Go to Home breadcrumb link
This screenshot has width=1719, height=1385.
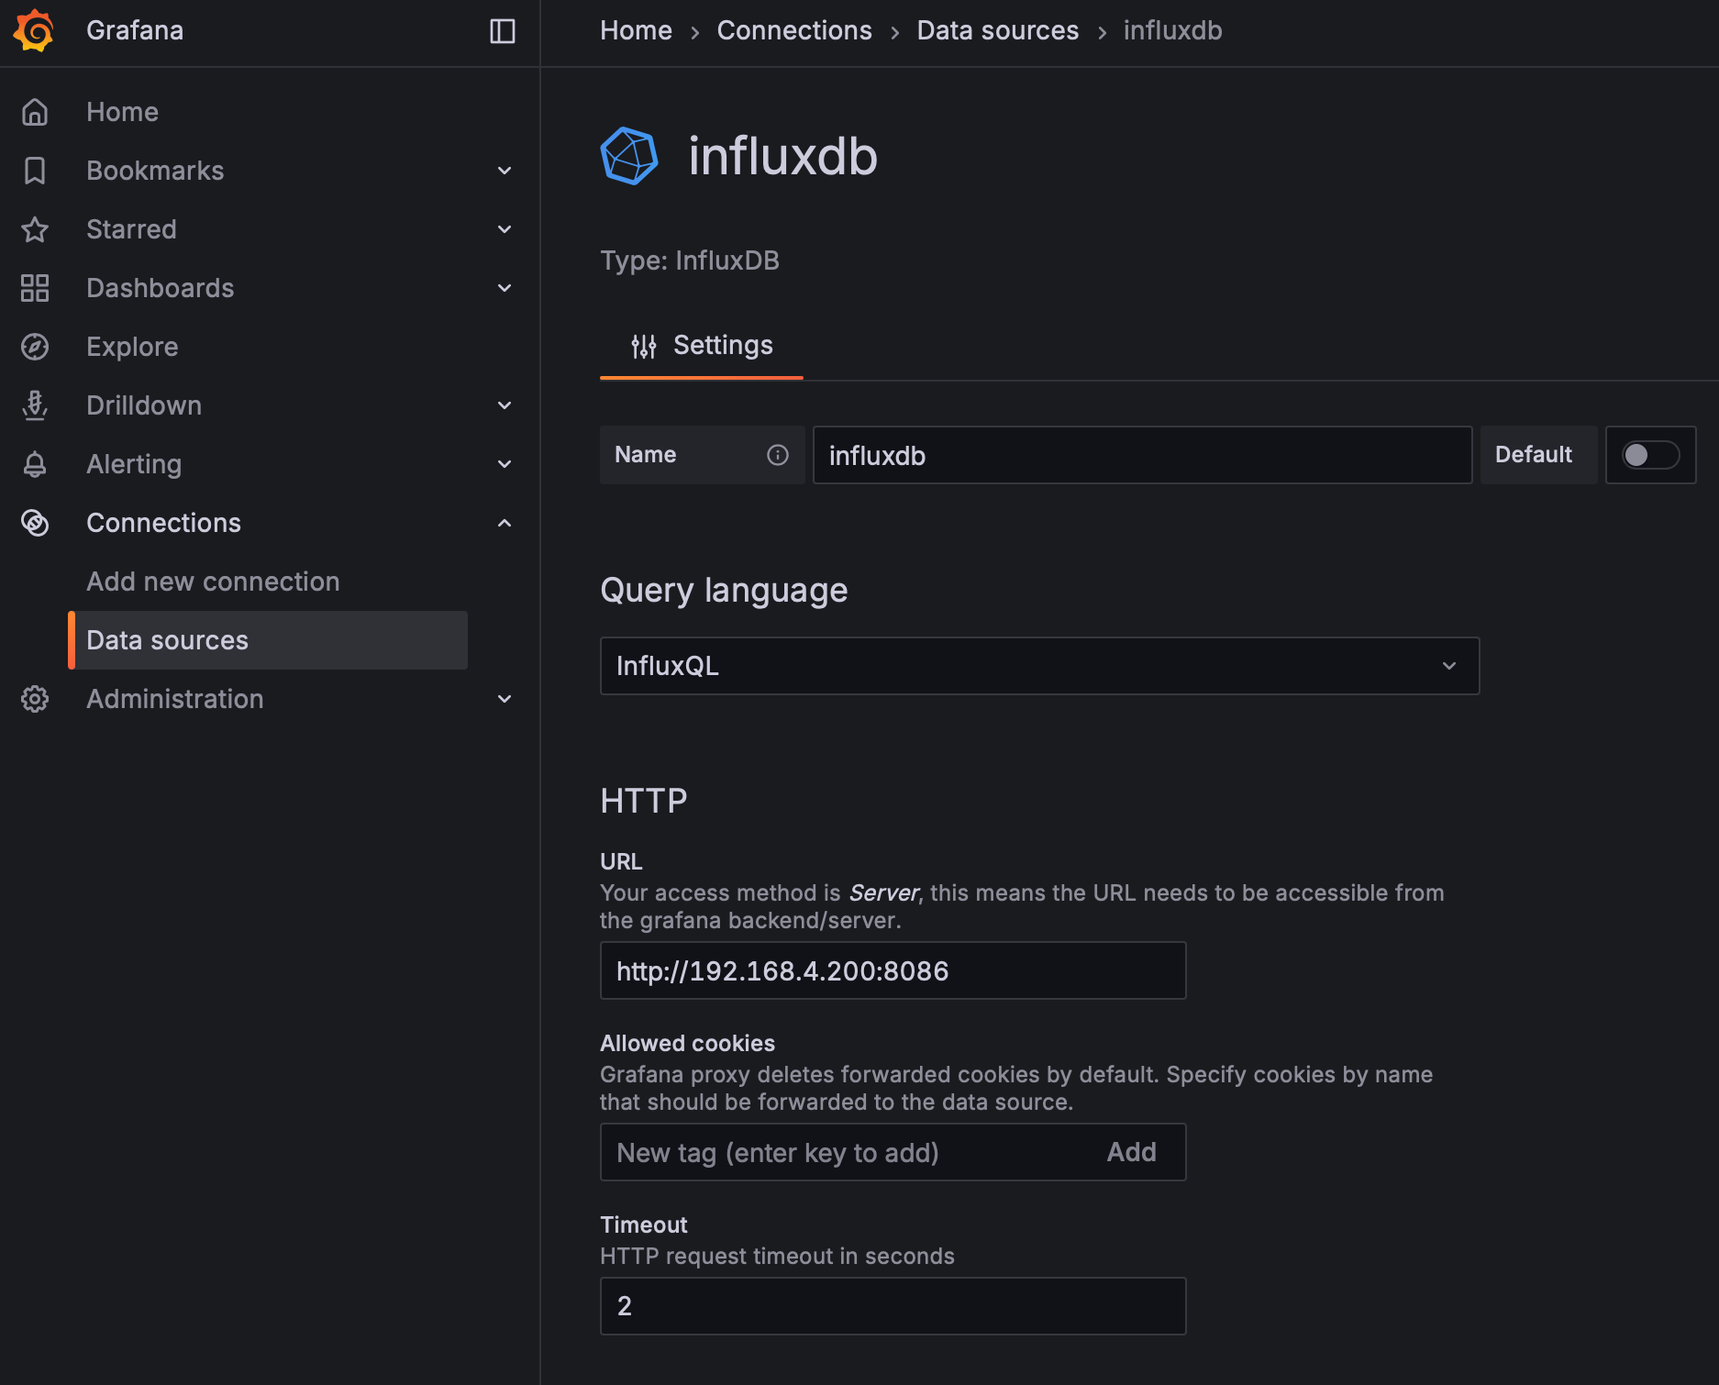636,30
